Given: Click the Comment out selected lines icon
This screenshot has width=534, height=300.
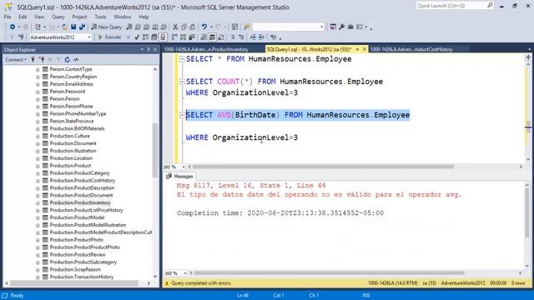Looking at the screenshot, I should (233, 37).
